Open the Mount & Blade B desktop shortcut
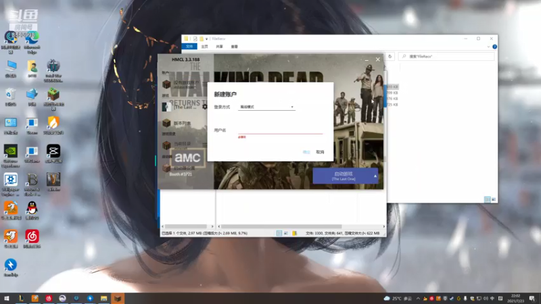 click(32, 184)
